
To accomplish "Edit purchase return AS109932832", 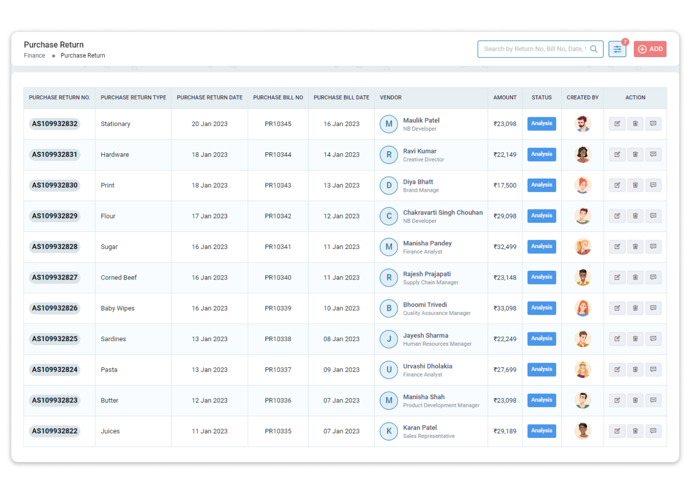I will (617, 123).
